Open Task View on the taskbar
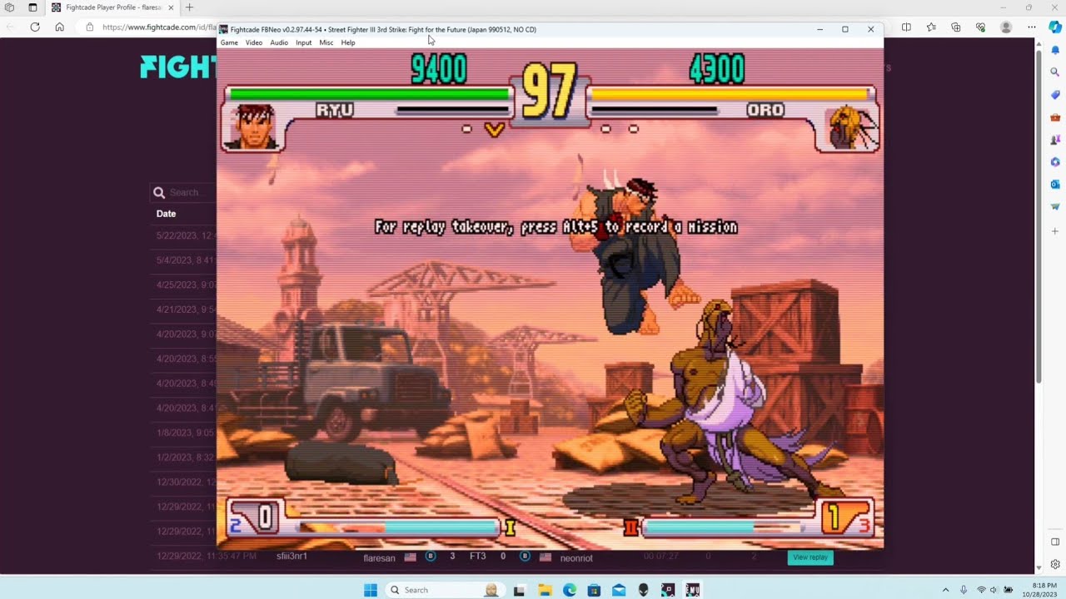The width and height of the screenshot is (1066, 599). (x=520, y=590)
